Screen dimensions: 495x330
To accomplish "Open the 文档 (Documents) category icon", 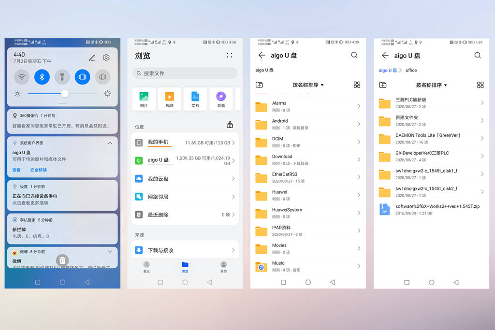I will tap(195, 99).
